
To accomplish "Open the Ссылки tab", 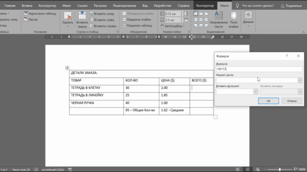I will click(x=82, y=6).
